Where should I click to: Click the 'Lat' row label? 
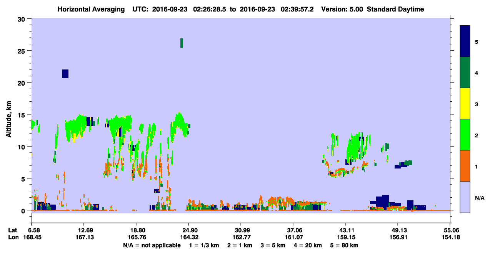click(x=13, y=230)
